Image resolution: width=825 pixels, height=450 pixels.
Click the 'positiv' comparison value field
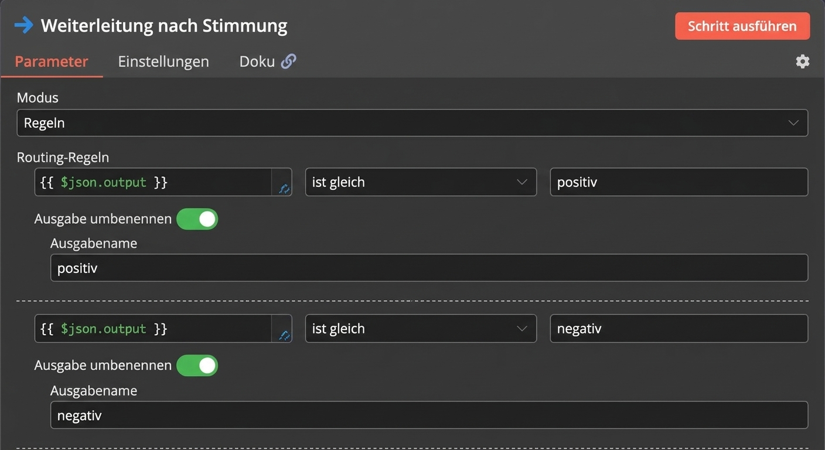679,182
